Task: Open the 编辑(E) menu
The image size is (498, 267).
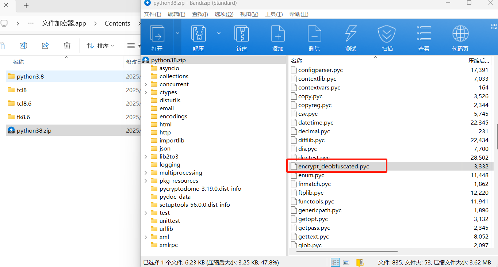Action: coord(176,14)
